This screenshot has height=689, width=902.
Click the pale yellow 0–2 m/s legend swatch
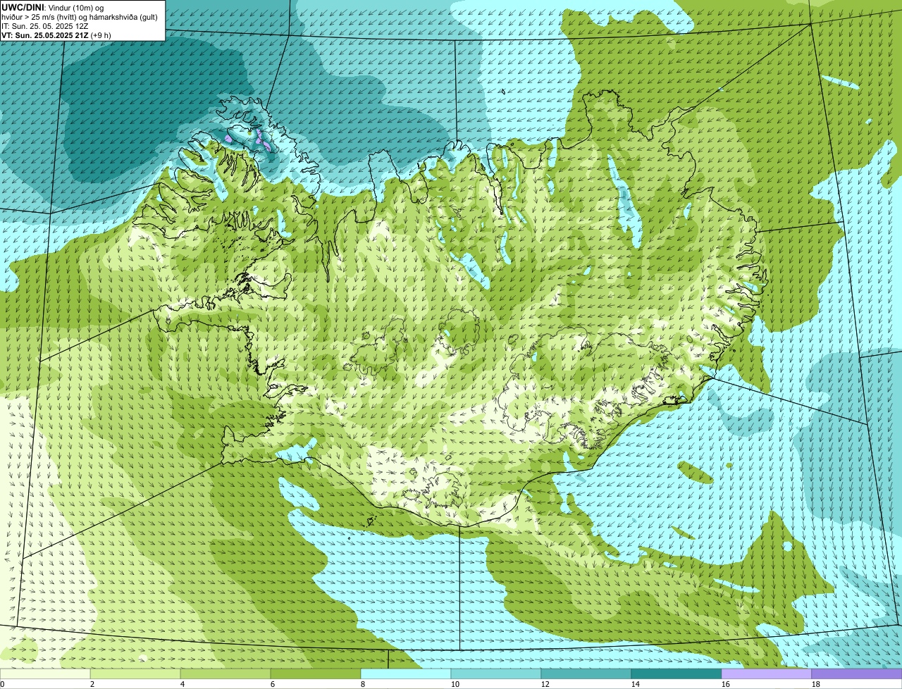tap(45, 674)
